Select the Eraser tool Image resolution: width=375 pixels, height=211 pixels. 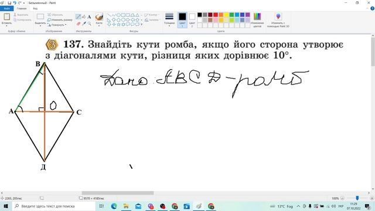[x=78, y=23]
